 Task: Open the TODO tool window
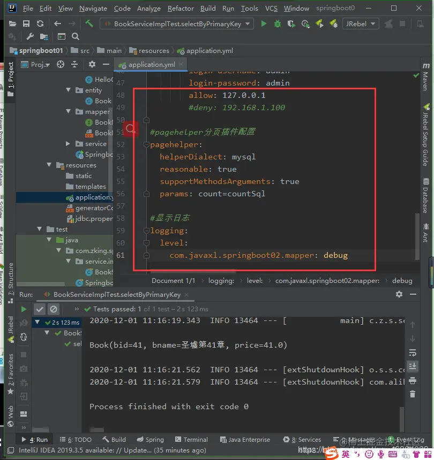pyautogui.click(x=76, y=440)
